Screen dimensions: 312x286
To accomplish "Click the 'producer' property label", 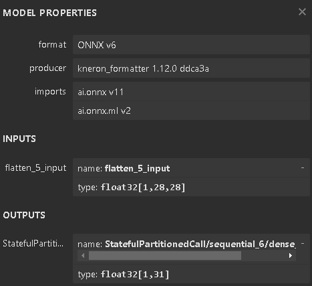I will [x=47, y=68].
